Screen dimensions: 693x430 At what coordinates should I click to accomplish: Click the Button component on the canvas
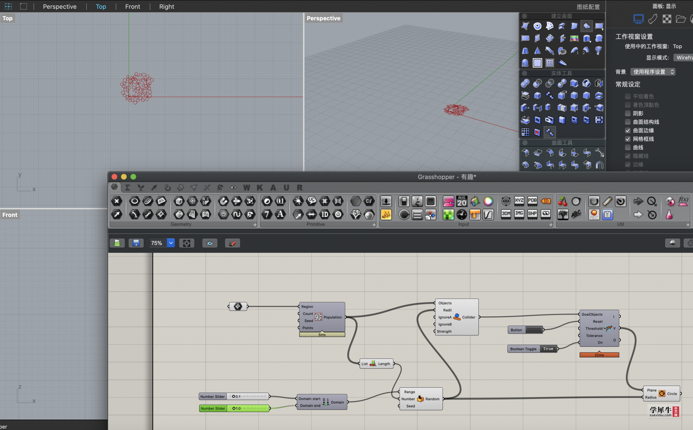click(x=526, y=330)
